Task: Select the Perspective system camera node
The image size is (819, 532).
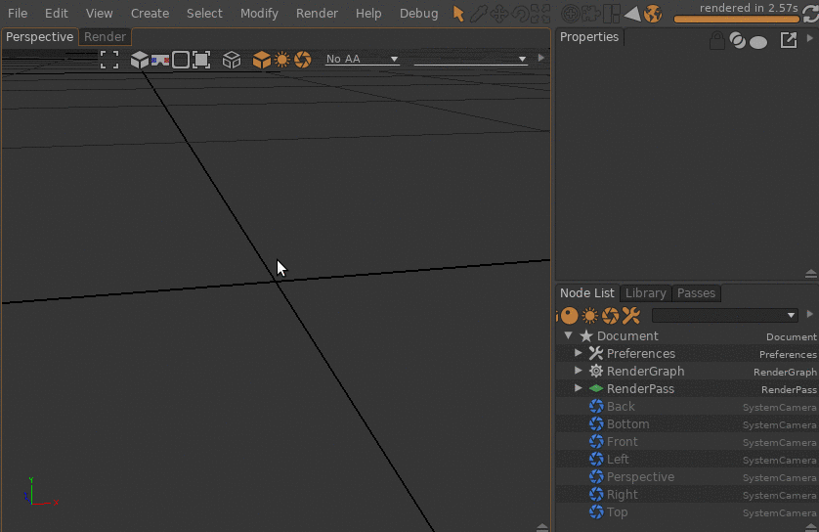Action: click(x=640, y=477)
